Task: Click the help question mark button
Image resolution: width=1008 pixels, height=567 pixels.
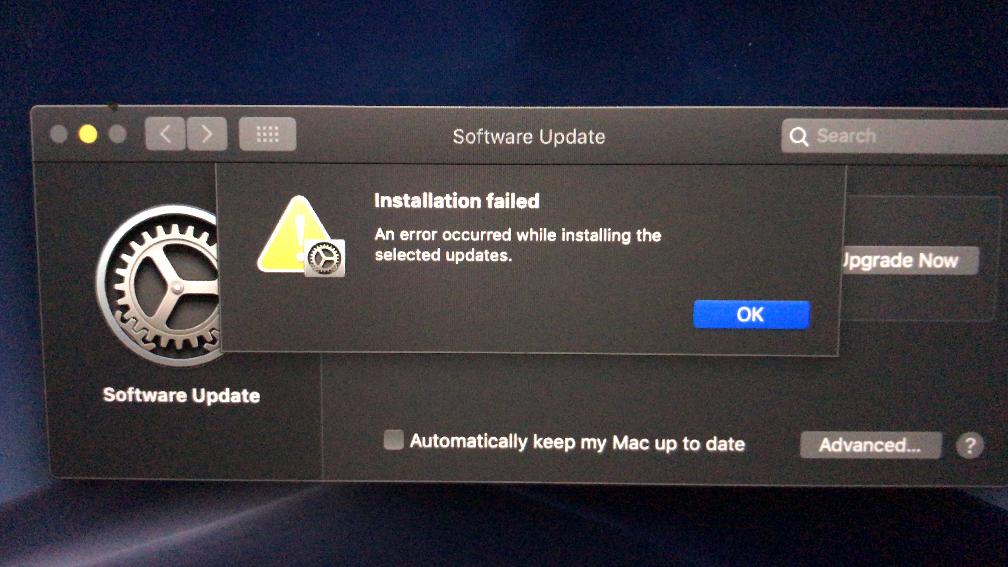Action: click(x=970, y=445)
